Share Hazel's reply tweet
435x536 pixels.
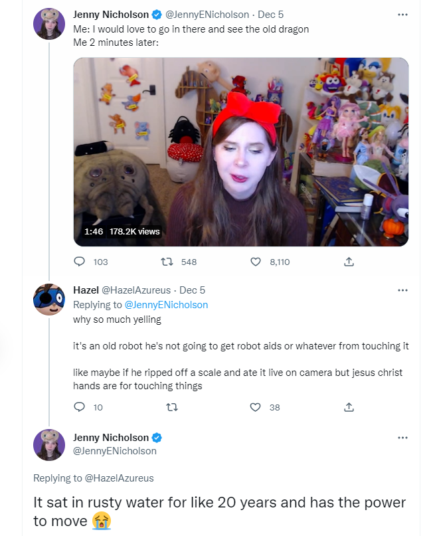(349, 407)
